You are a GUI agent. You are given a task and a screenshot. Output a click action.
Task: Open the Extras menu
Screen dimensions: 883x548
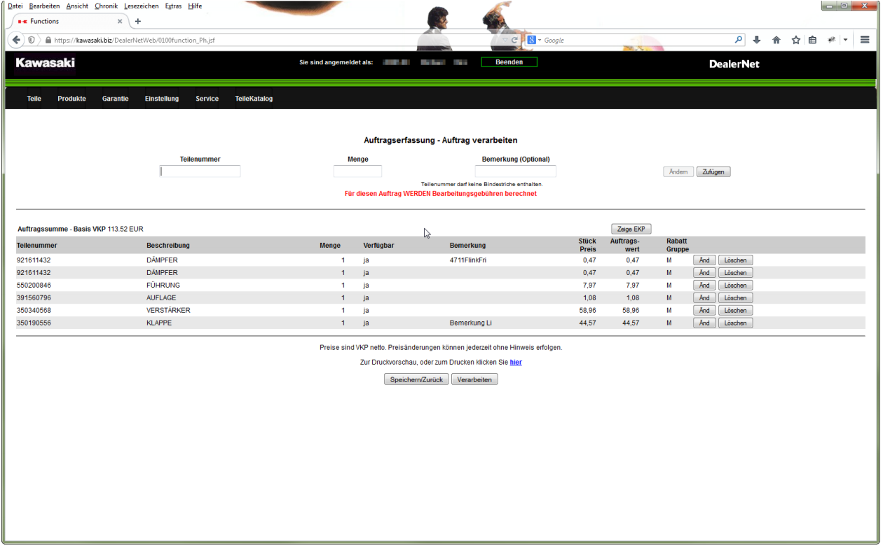tap(173, 6)
